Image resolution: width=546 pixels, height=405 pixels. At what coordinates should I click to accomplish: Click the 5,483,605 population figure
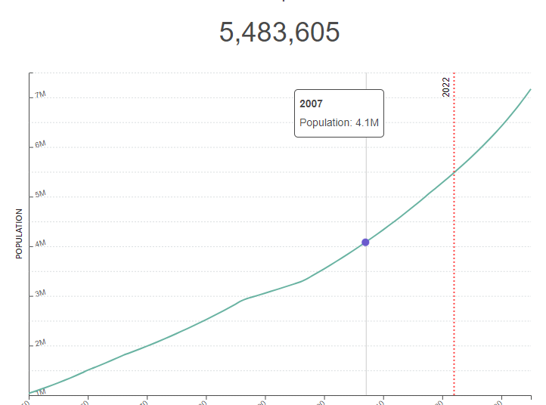coord(280,32)
